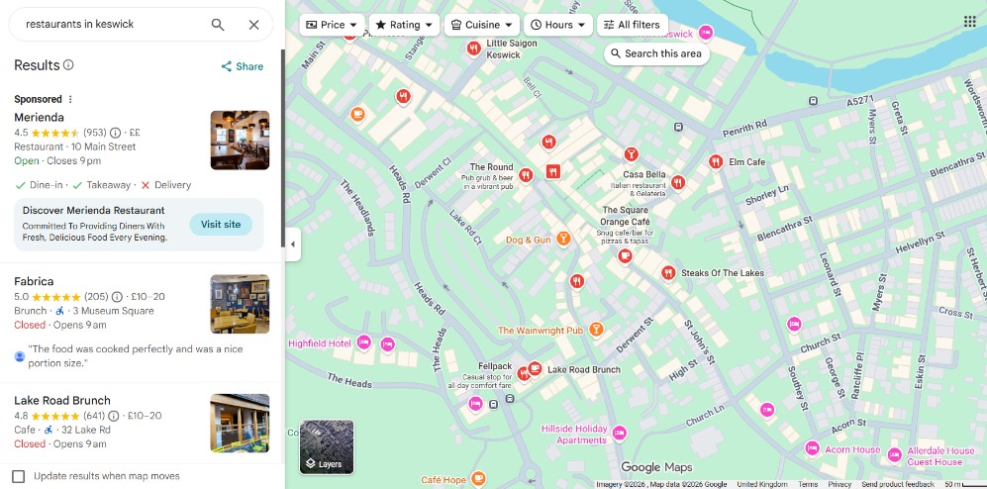Expand the Rating filter dropdown
The image size is (987, 489).
tap(404, 25)
